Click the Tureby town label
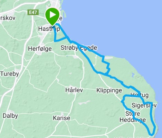 [x=10, y=74]
